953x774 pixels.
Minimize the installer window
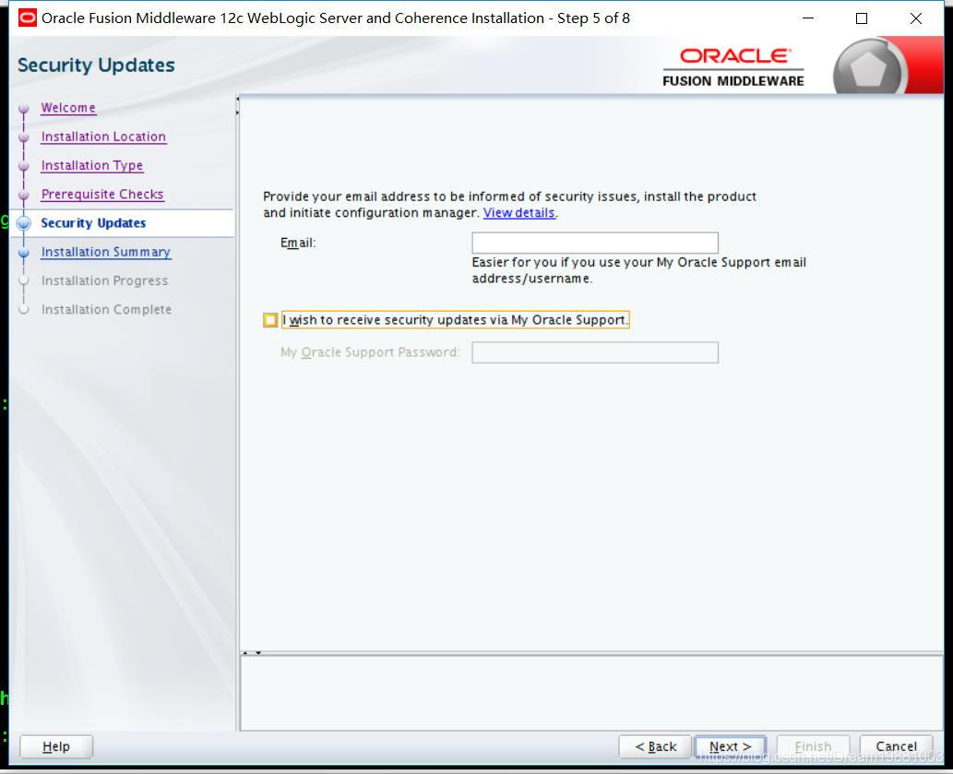point(808,18)
